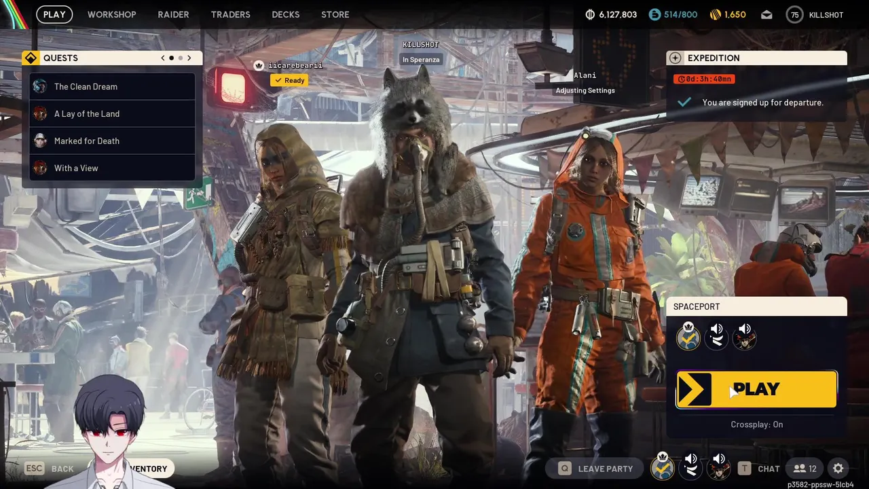Go to the STORE tab
This screenshot has width=869, height=489.
coord(335,14)
